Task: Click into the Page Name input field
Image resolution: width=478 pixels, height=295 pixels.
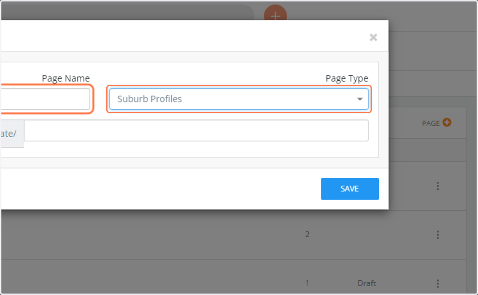Action: coord(45,99)
